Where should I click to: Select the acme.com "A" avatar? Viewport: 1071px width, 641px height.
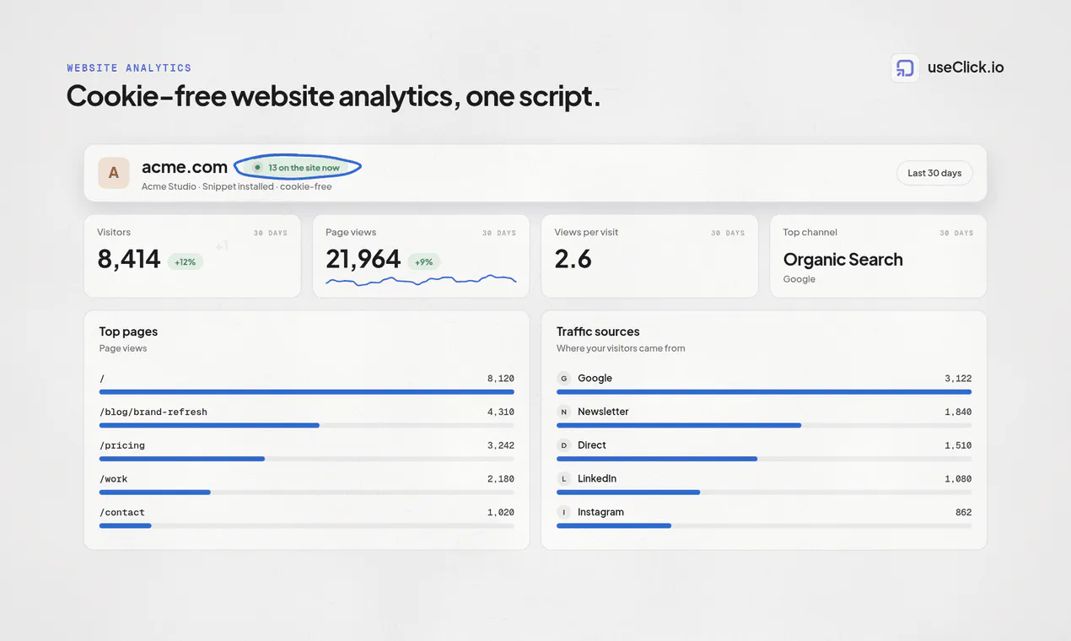(x=114, y=173)
